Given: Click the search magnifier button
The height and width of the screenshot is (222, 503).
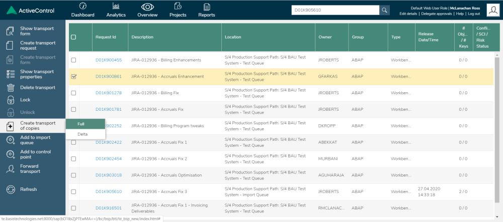Looking at the screenshot, I should click(385, 10).
